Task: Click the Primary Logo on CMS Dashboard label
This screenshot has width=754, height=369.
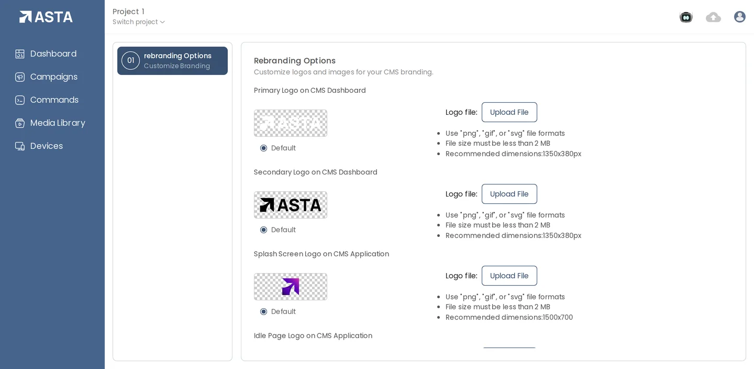Action: [310, 91]
